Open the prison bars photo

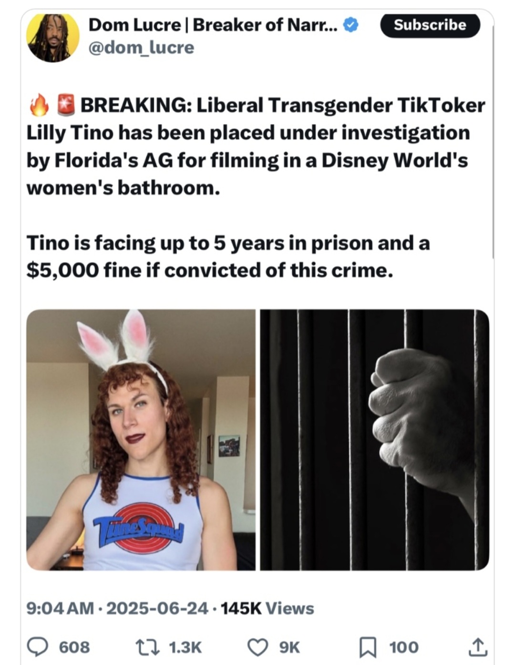[x=374, y=440]
